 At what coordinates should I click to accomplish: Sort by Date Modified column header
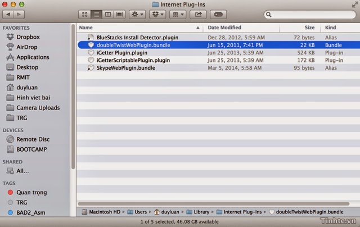coord(224,28)
